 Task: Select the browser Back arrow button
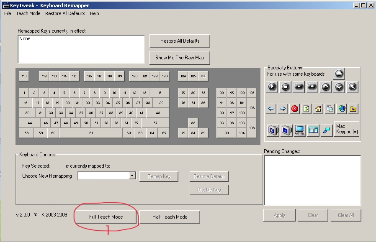pos(271,109)
